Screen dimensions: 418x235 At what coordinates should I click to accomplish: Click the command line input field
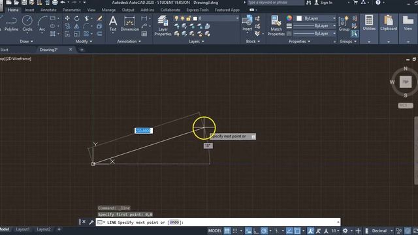(217, 222)
